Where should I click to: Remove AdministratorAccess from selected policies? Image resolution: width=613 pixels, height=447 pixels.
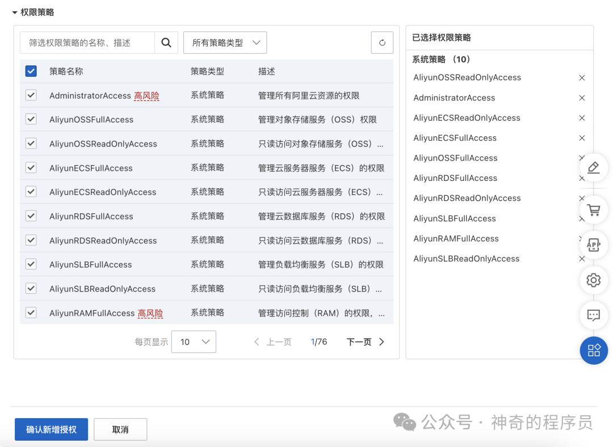582,98
